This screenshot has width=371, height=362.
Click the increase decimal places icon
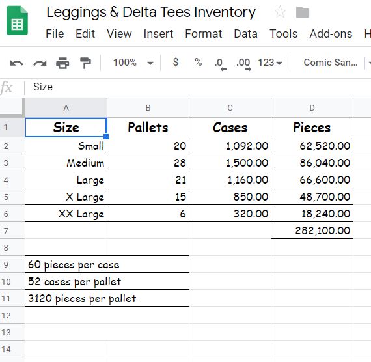click(243, 64)
